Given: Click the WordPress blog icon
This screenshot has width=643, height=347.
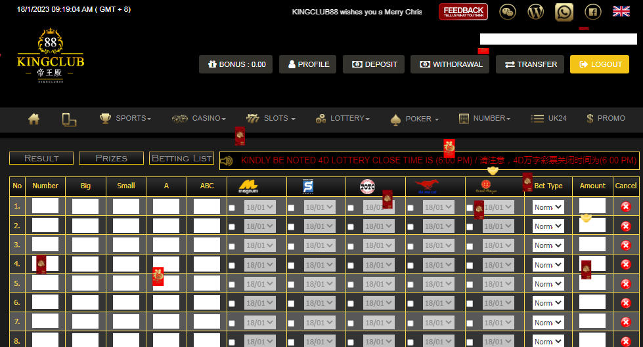Looking at the screenshot, I should 536,11.
